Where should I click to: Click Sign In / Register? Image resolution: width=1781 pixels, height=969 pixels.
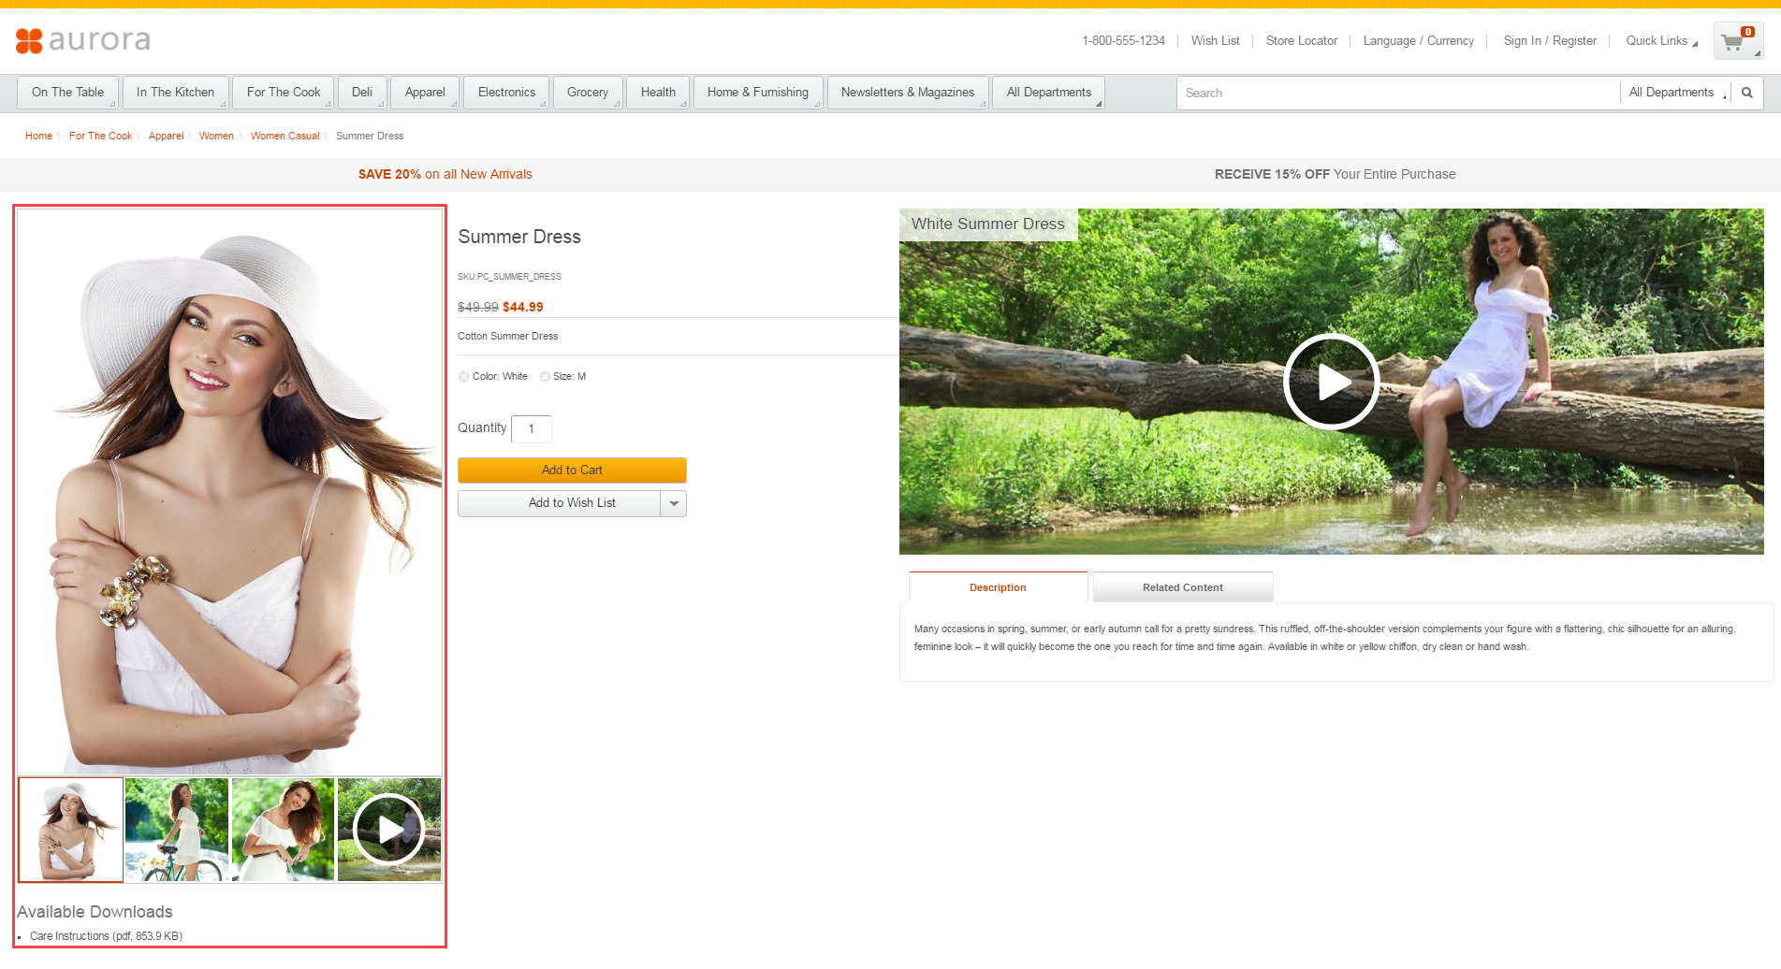tap(1549, 41)
